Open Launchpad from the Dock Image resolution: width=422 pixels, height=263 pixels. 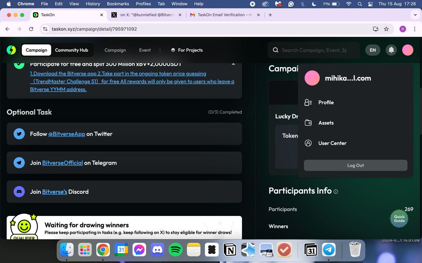pyautogui.click(x=85, y=250)
